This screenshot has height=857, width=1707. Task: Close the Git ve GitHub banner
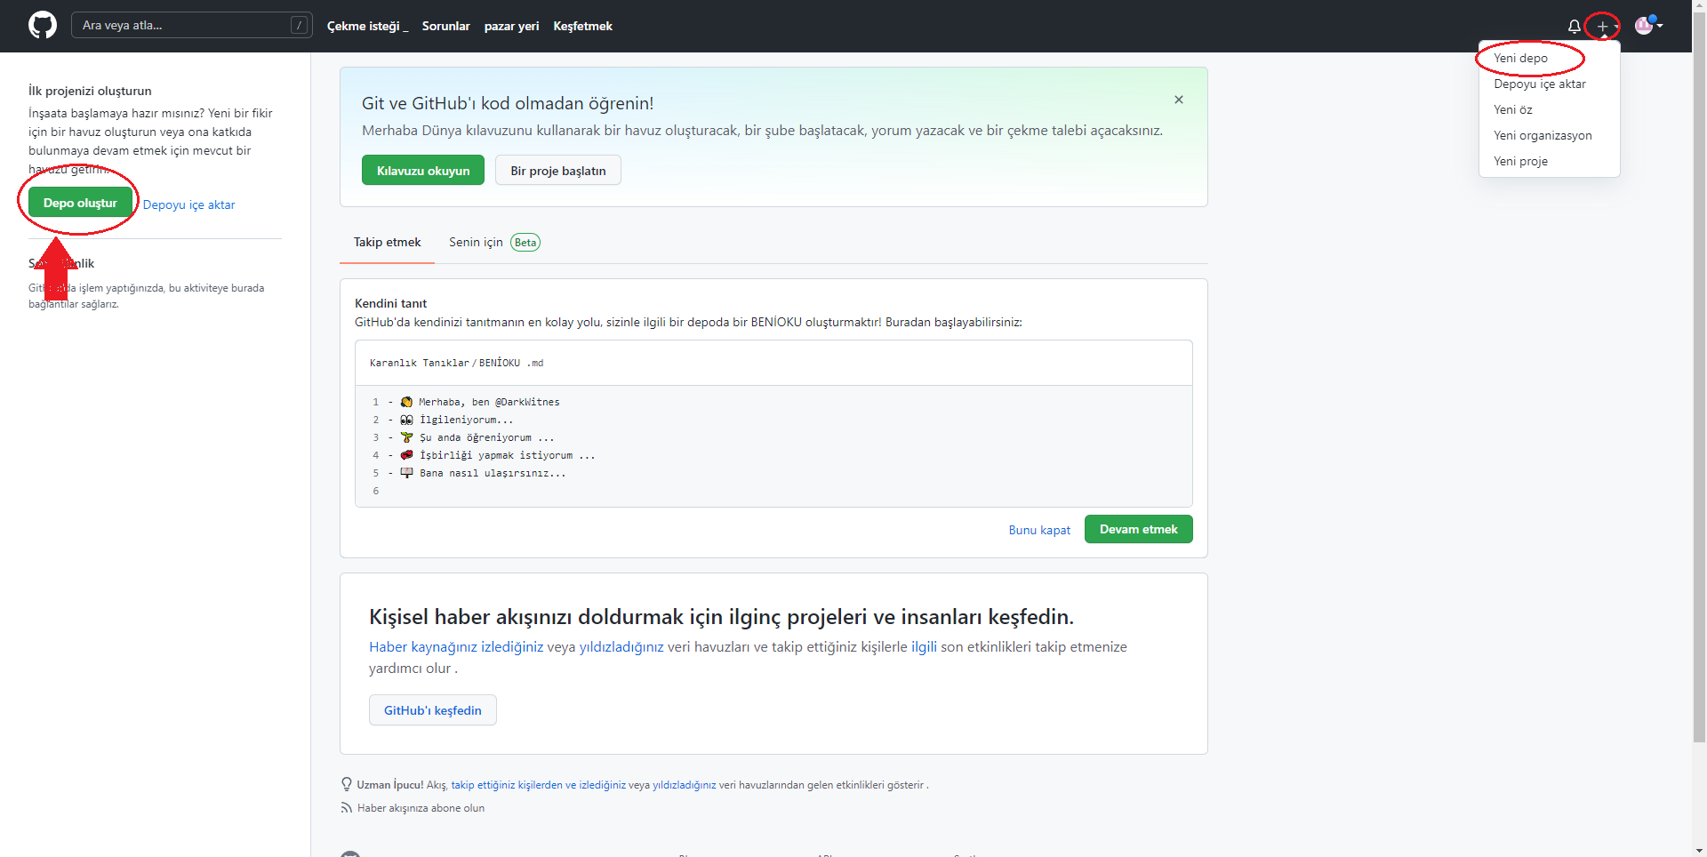click(1179, 100)
